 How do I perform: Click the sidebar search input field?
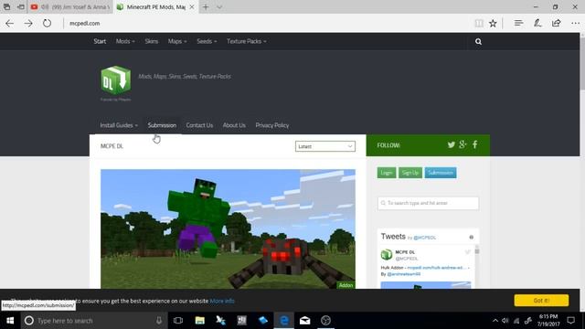428,203
